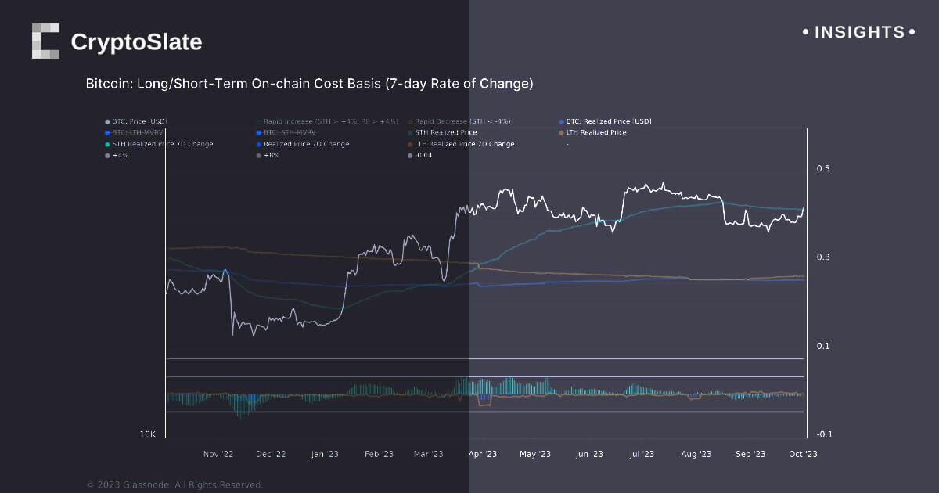Click the LTH Realized Price 7D Change legend marker
The height and width of the screenshot is (493, 939).
pos(410,144)
